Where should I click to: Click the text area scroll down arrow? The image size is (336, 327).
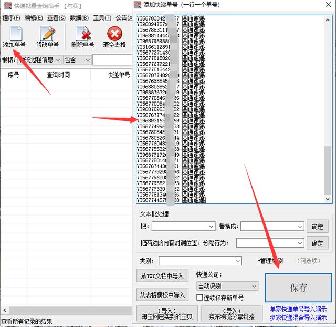click(x=328, y=199)
